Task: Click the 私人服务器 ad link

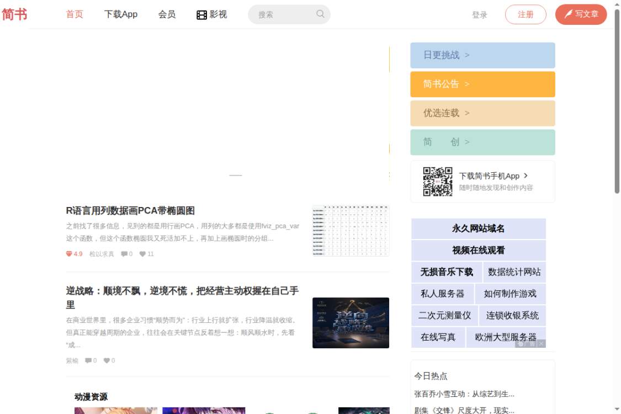Action: tap(442, 294)
